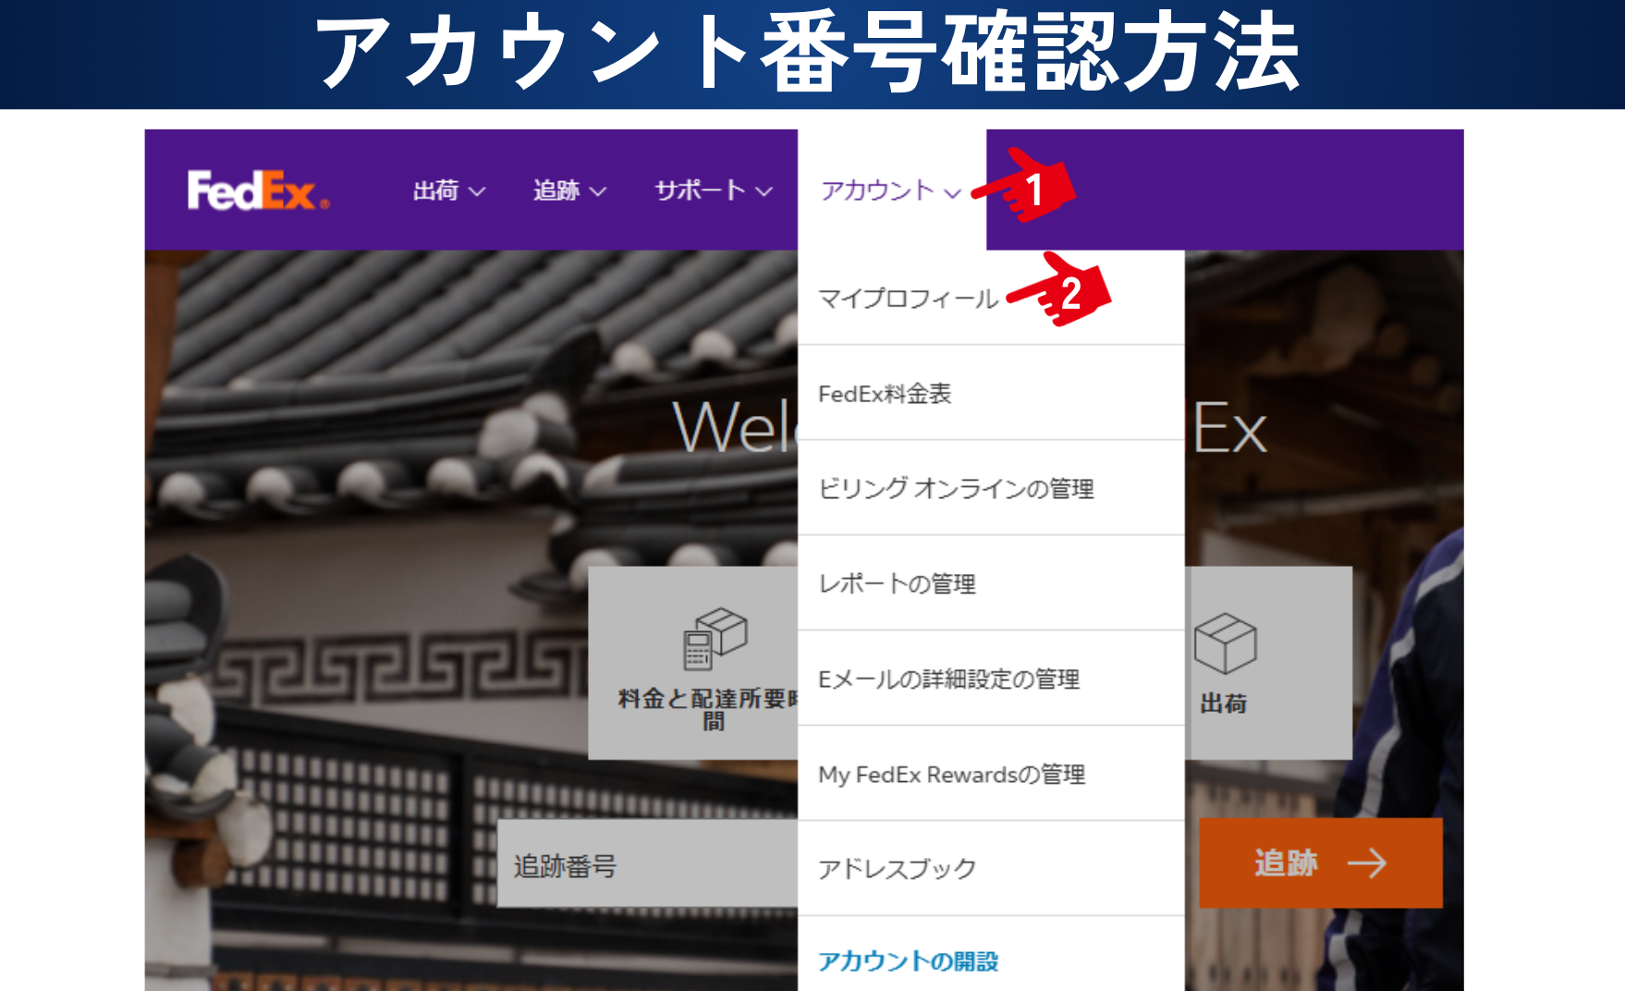Click the アカウントの開設 link
The image size is (1625, 991).
click(x=908, y=961)
